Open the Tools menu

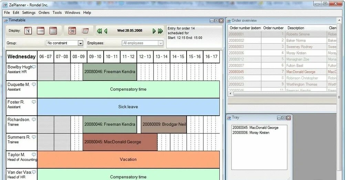[57, 13]
